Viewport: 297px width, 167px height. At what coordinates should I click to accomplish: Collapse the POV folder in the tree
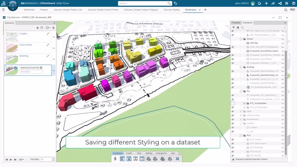[x=241, y=135]
